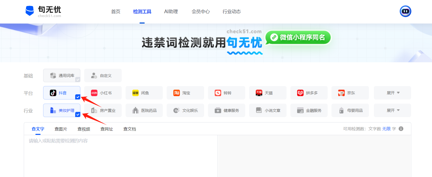
Task: Select the 京东 platform icon
Action: pyautogui.click(x=341, y=93)
